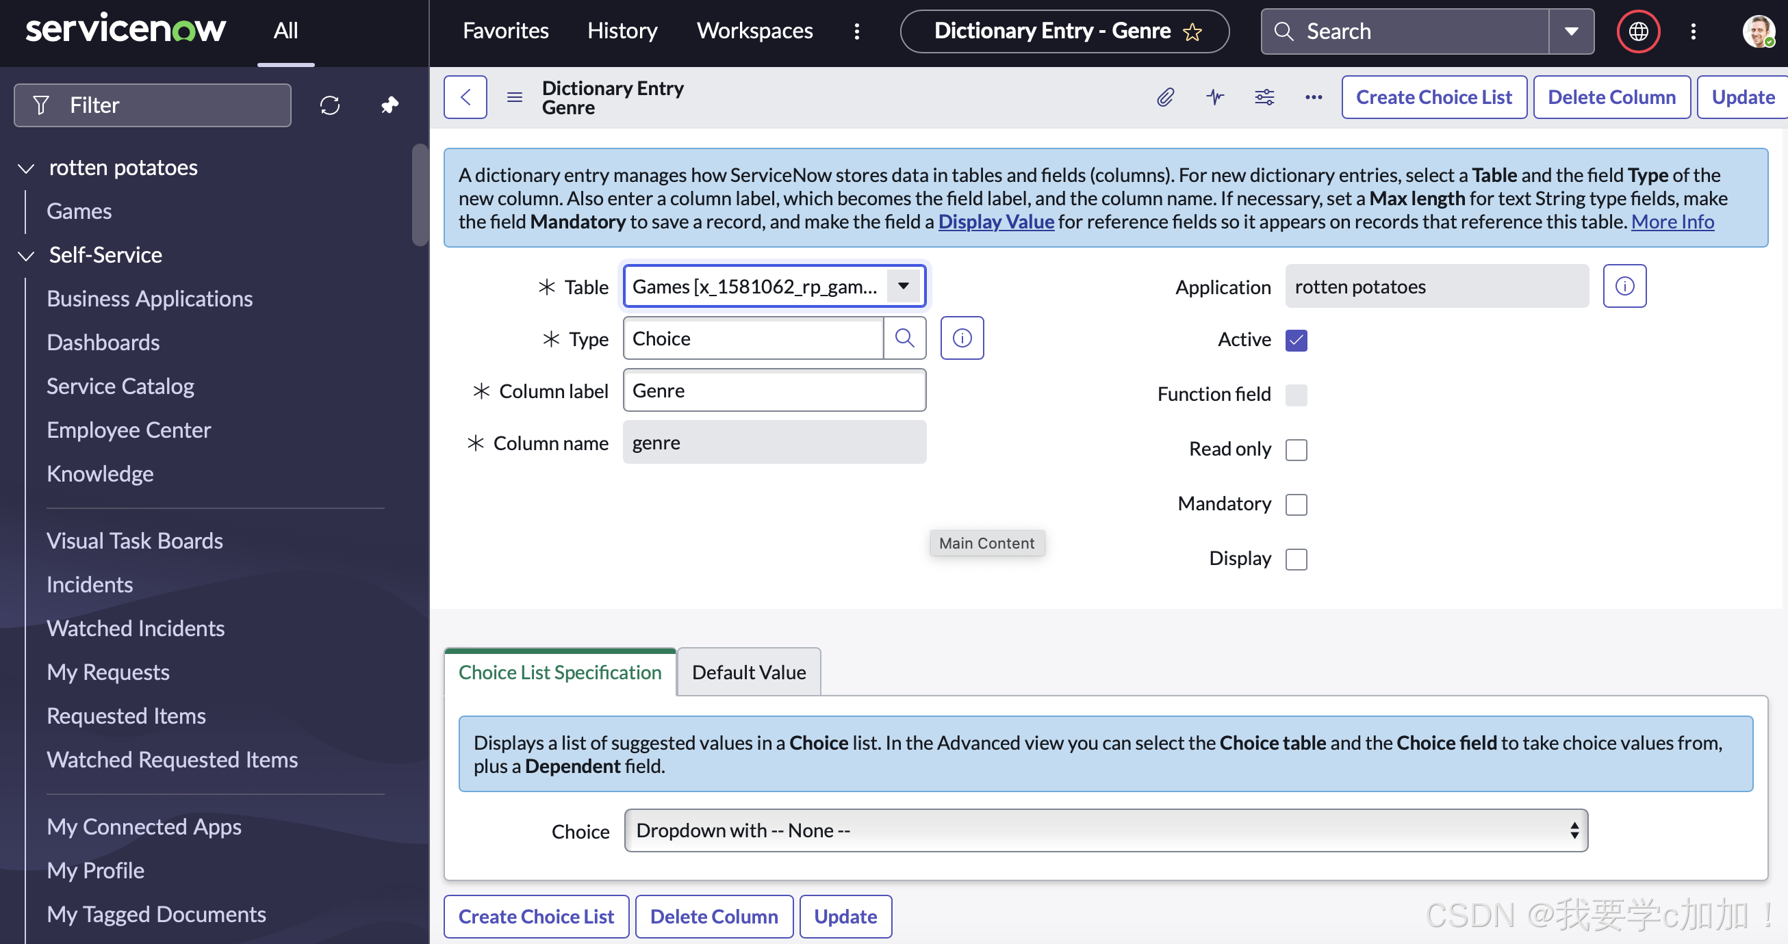Check the Mandatory checkbox

click(1296, 504)
